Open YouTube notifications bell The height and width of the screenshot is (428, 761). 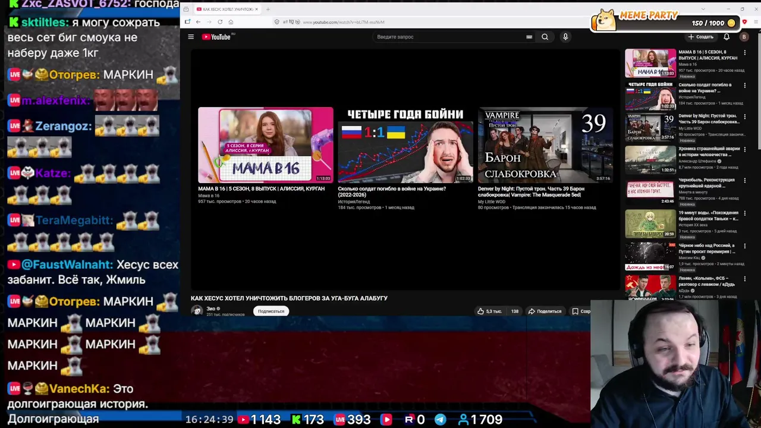(x=727, y=37)
